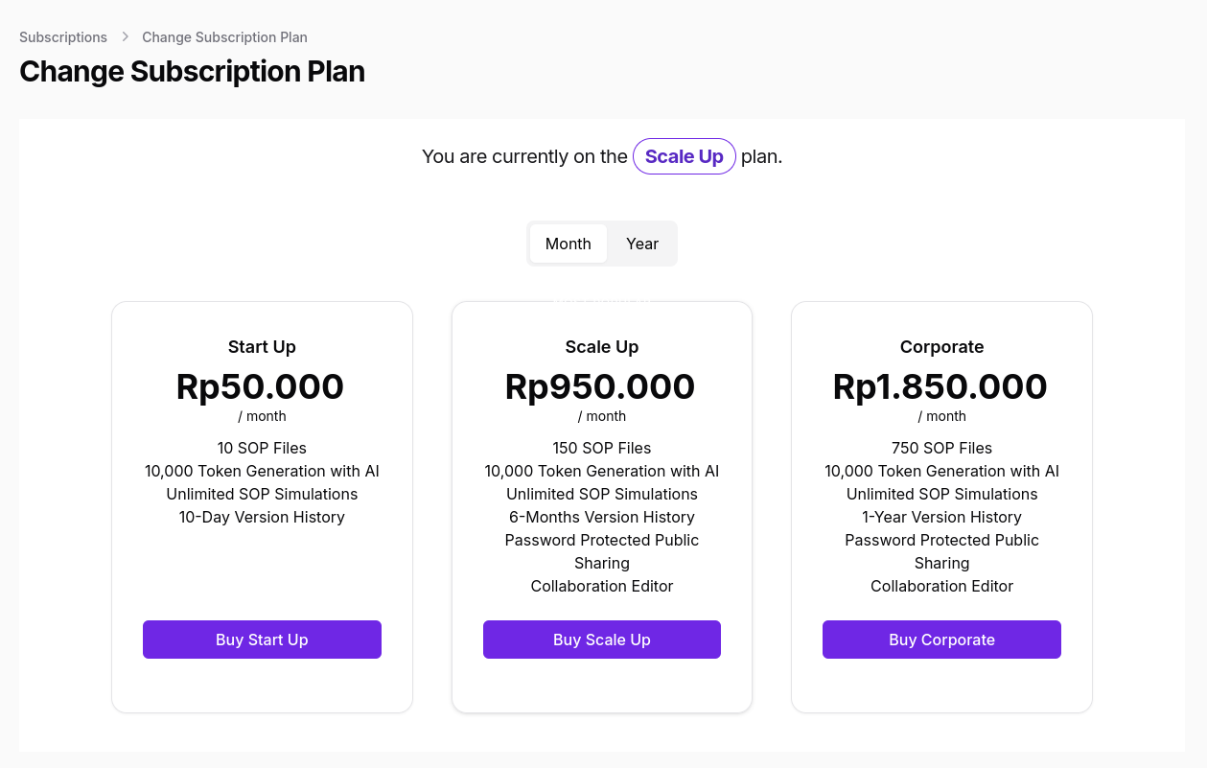Click the Rp1.850.000 price
The height and width of the screenshot is (768, 1207).
click(940, 386)
